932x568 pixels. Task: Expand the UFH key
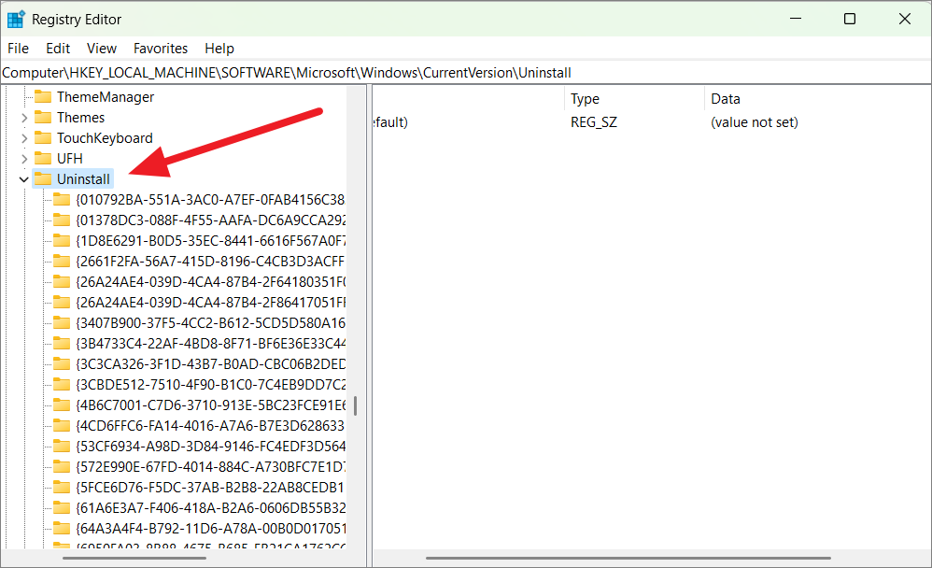coord(24,159)
